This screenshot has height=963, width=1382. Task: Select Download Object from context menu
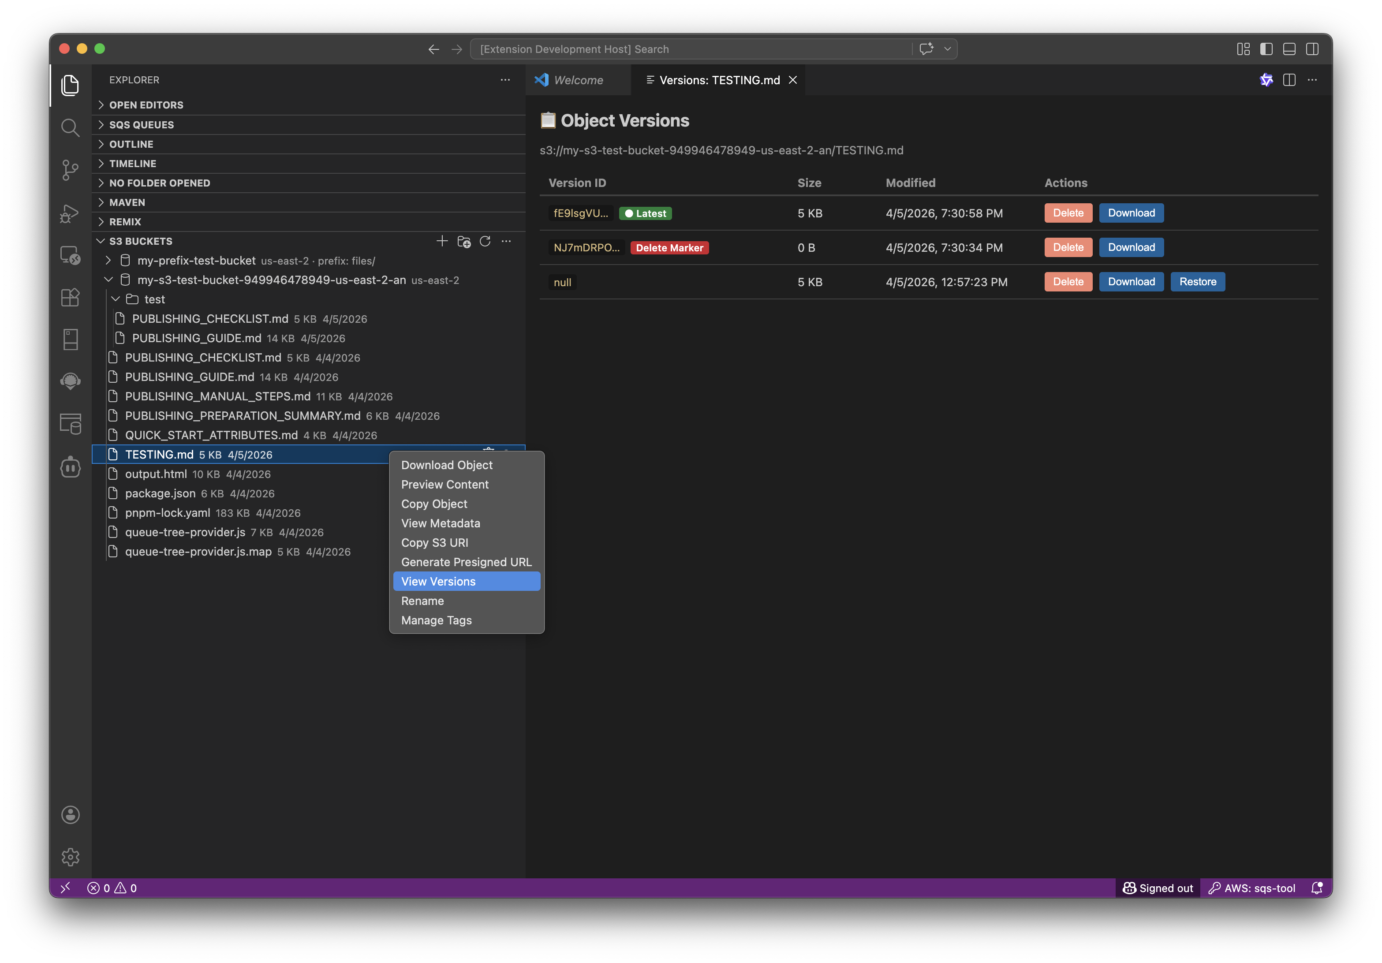(x=467, y=465)
